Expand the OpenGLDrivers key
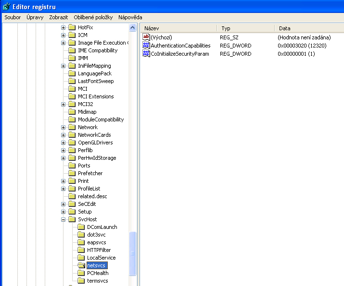This screenshot has width=344, height=286. click(x=63, y=143)
